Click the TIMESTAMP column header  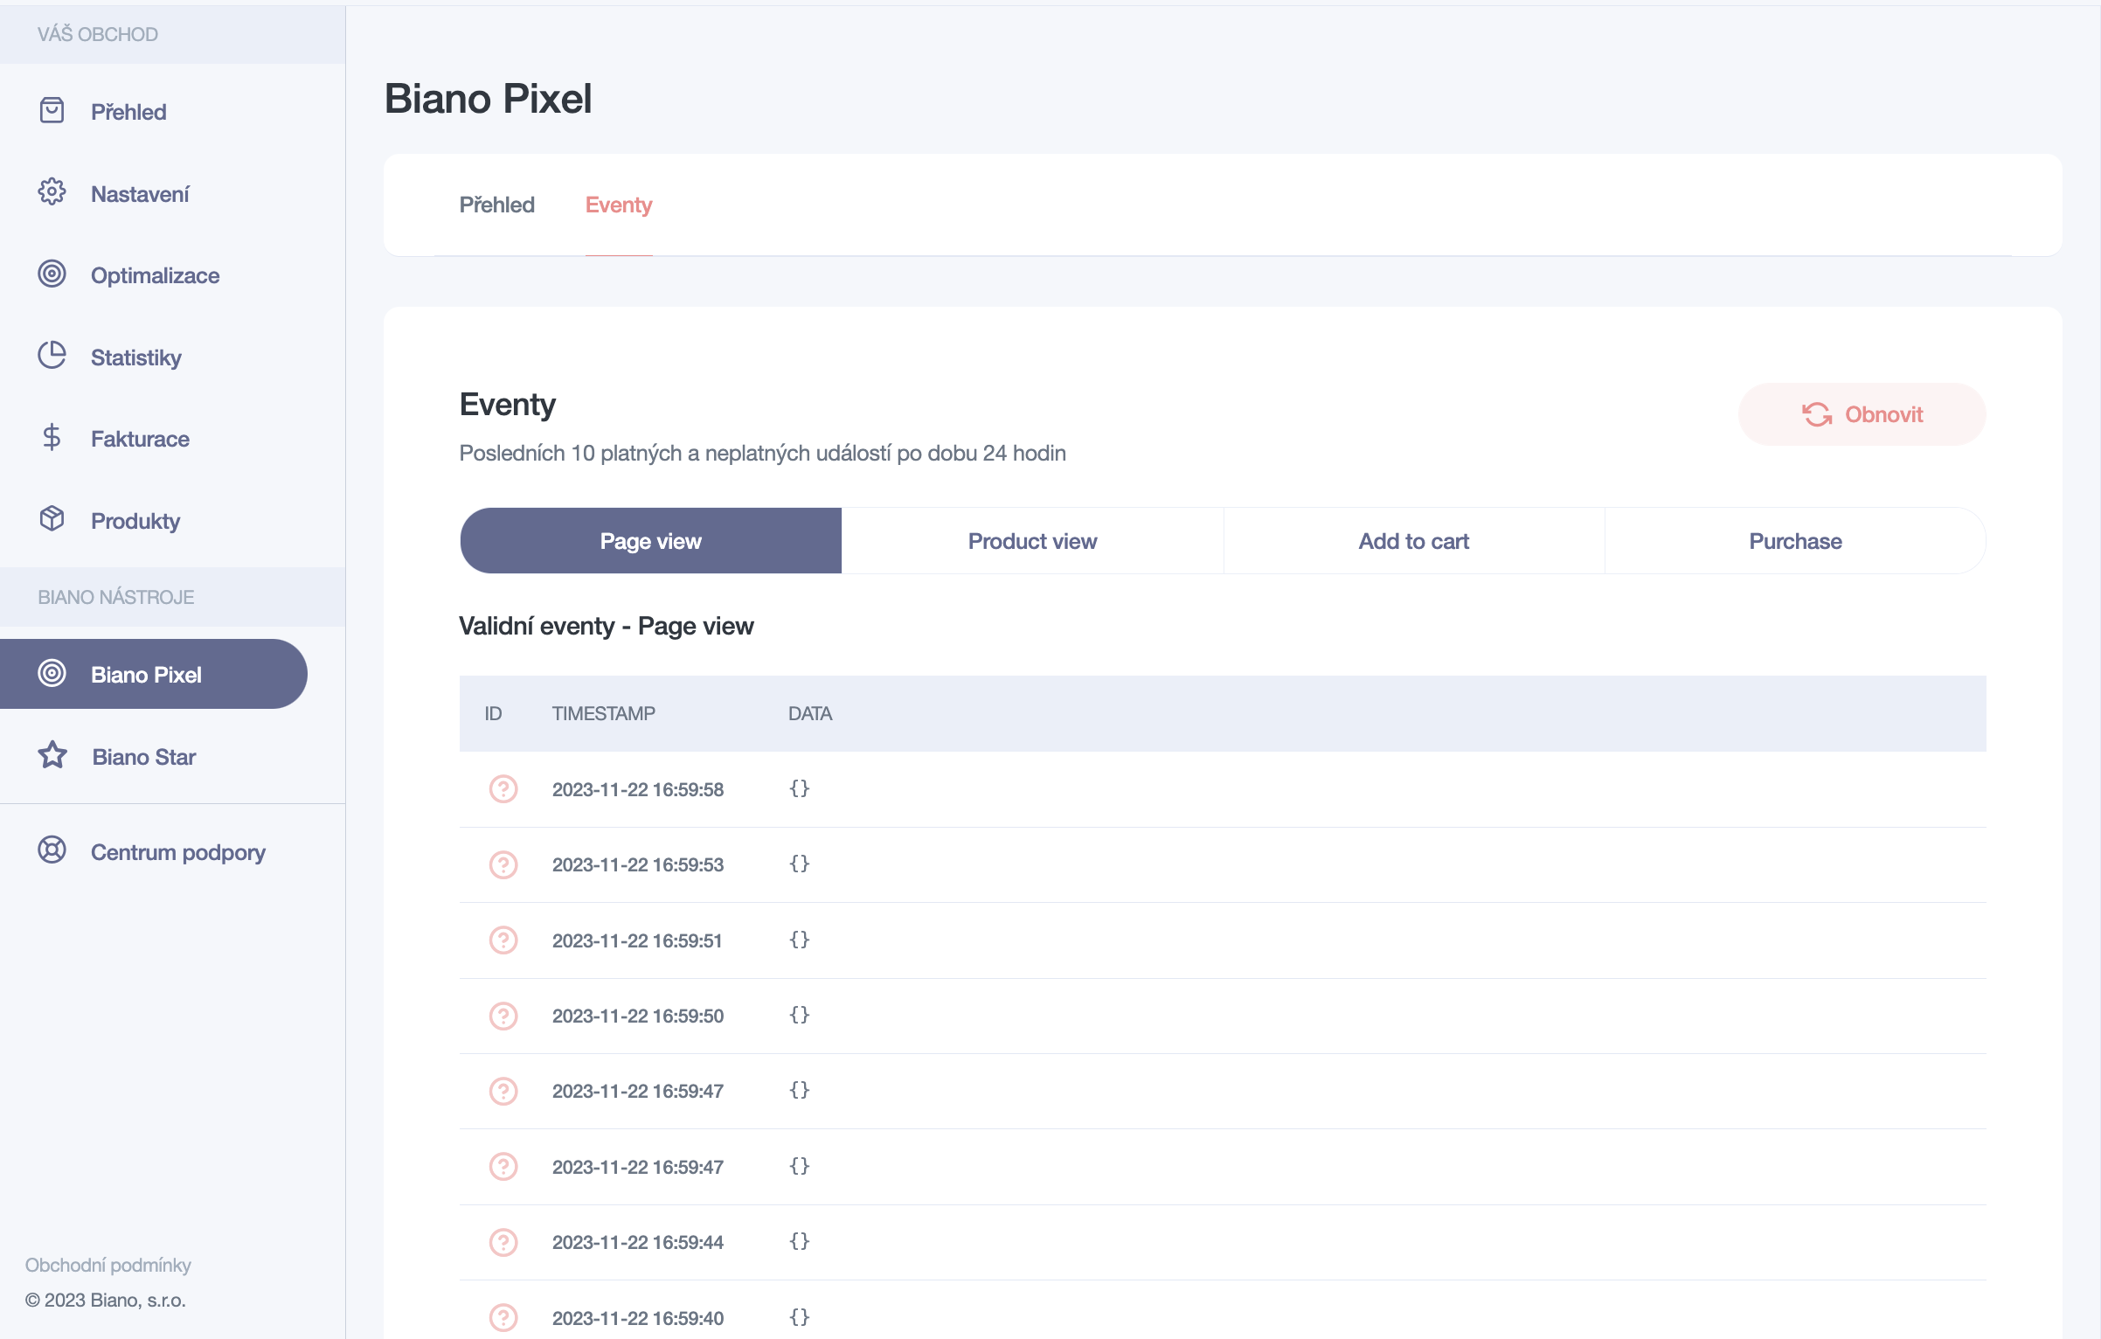pyautogui.click(x=603, y=713)
